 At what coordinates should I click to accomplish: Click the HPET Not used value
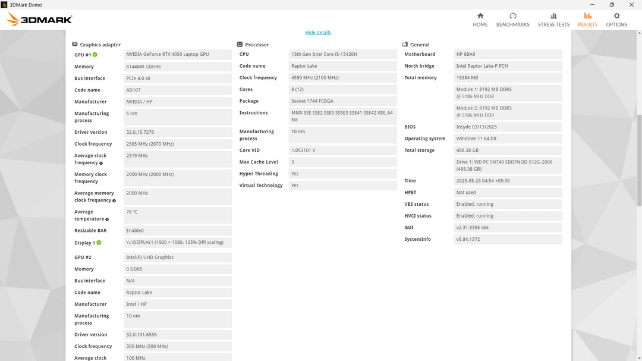(508, 192)
